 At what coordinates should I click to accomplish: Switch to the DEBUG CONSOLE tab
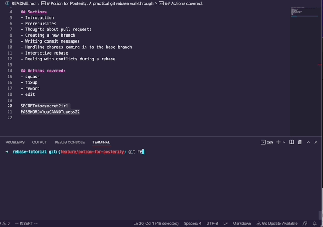(x=69, y=142)
